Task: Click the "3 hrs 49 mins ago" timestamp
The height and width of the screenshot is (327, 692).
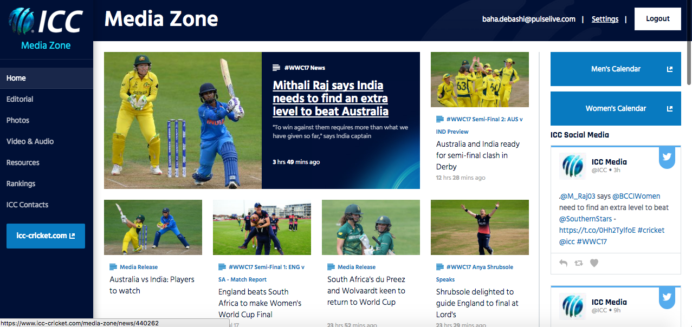Action: click(x=296, y=162)
